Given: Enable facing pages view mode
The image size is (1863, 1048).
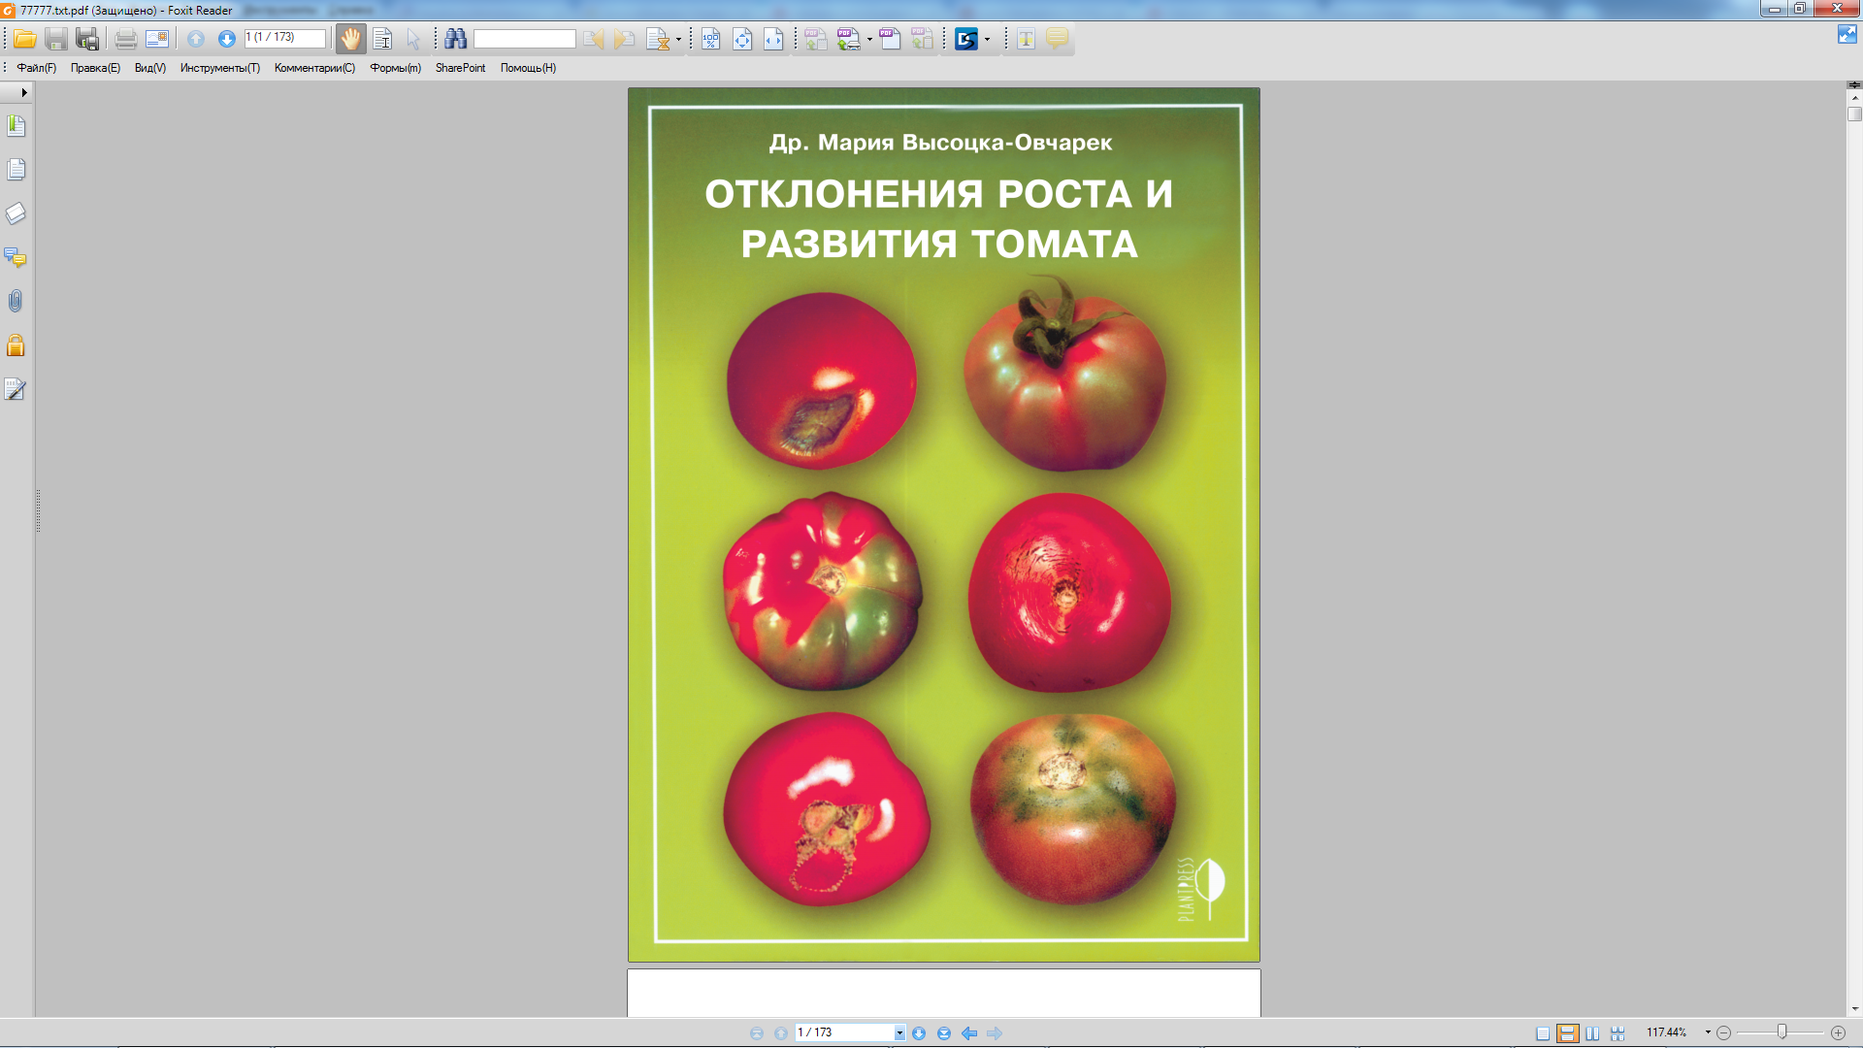Looking at the screenshot, I should (1592, 1033).
